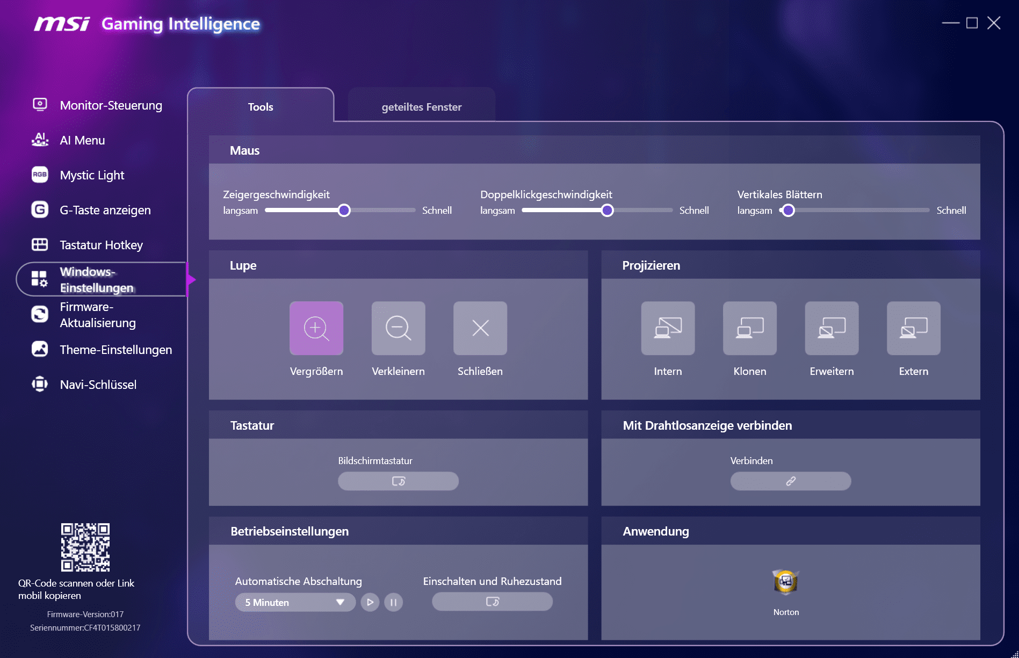Click the Navi-Schlüssel icon
The height and width of the screenshot is (658, 1019).
tap(40, 384)
